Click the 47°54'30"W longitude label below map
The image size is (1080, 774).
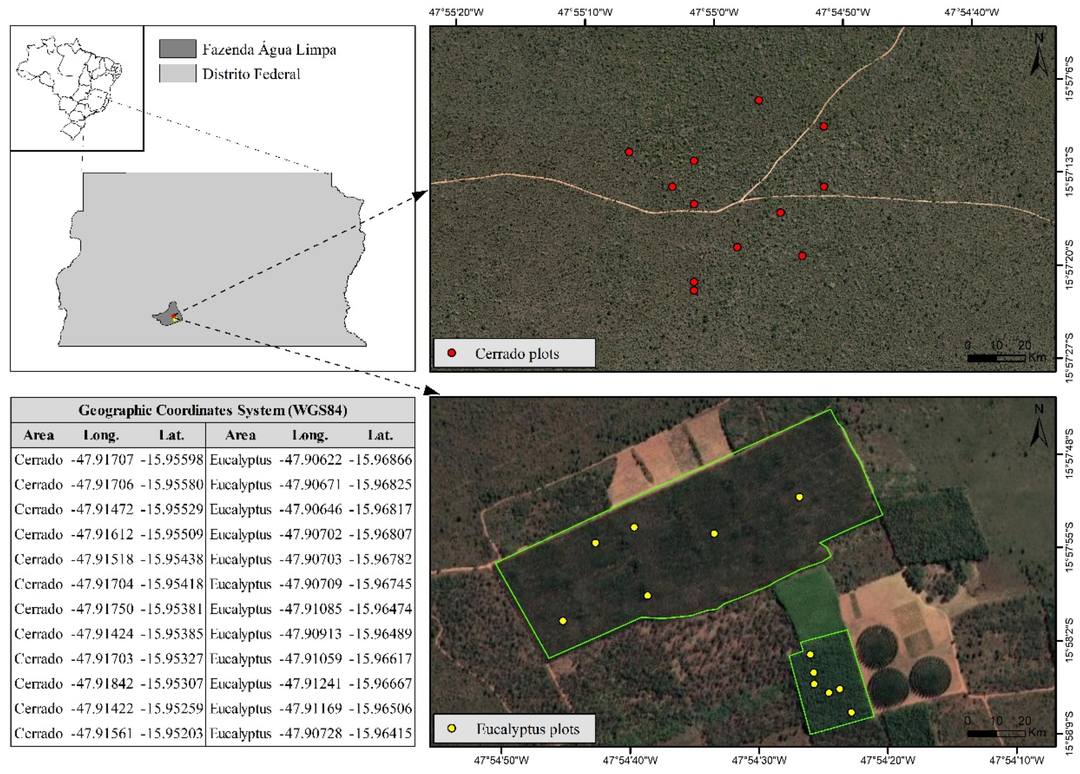(759, 760)
